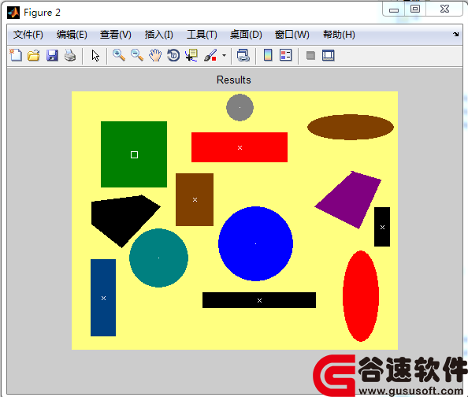Print the figure using the printer icon

[70, 55]
